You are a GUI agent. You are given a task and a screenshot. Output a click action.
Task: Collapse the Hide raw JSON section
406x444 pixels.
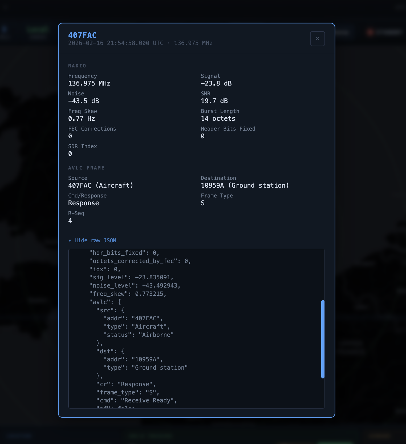pos(95,240)
